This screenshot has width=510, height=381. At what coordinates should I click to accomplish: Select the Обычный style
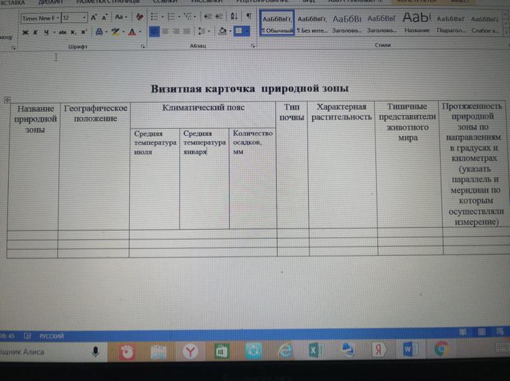[277, 22]
